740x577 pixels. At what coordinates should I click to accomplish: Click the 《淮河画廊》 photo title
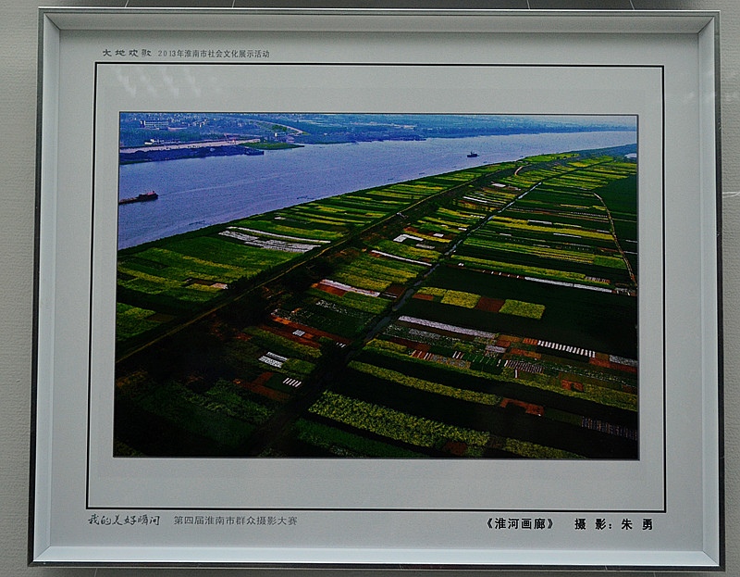coord(519,523)
